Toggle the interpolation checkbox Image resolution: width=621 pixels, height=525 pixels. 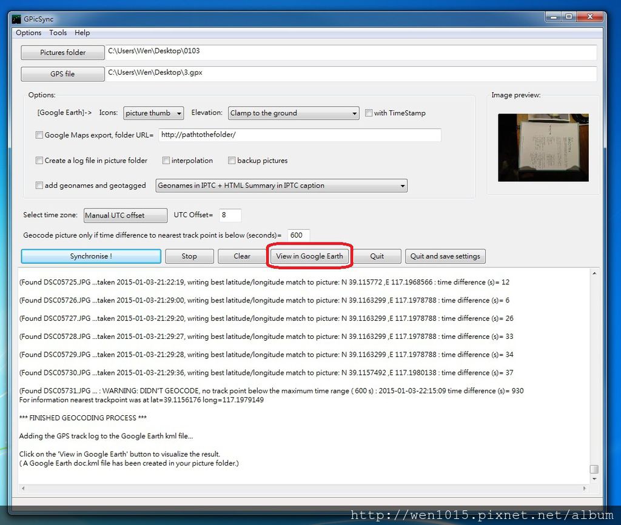click(166, 161)
